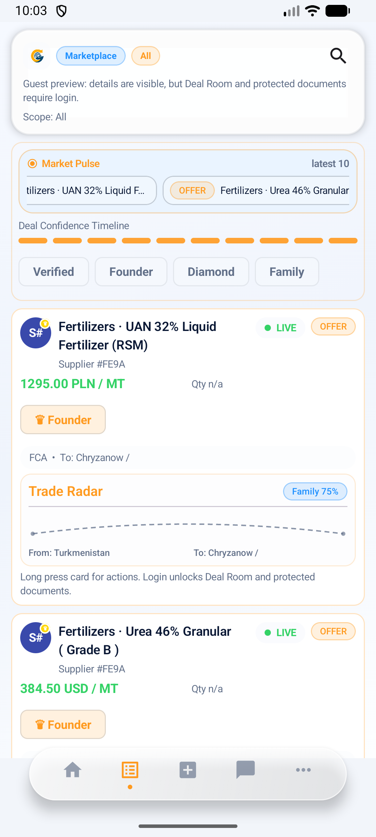Open the Home tab icon
The width and height of the screenshot is (376, 837).
(73, 770)
